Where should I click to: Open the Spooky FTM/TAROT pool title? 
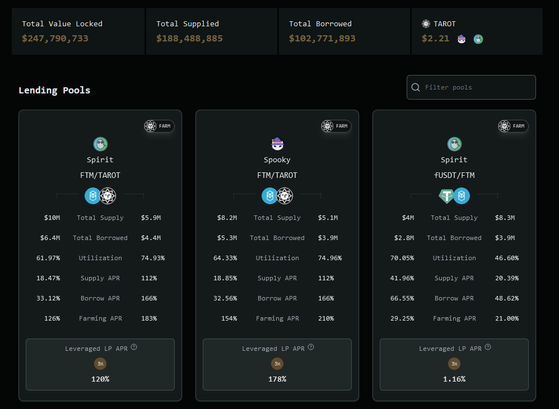point(277,175)
